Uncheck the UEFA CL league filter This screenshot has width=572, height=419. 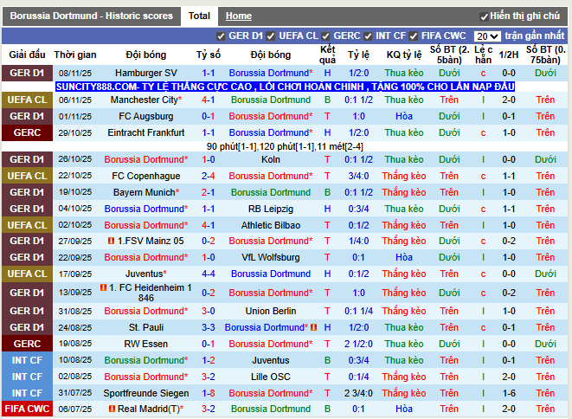[270, 36]
